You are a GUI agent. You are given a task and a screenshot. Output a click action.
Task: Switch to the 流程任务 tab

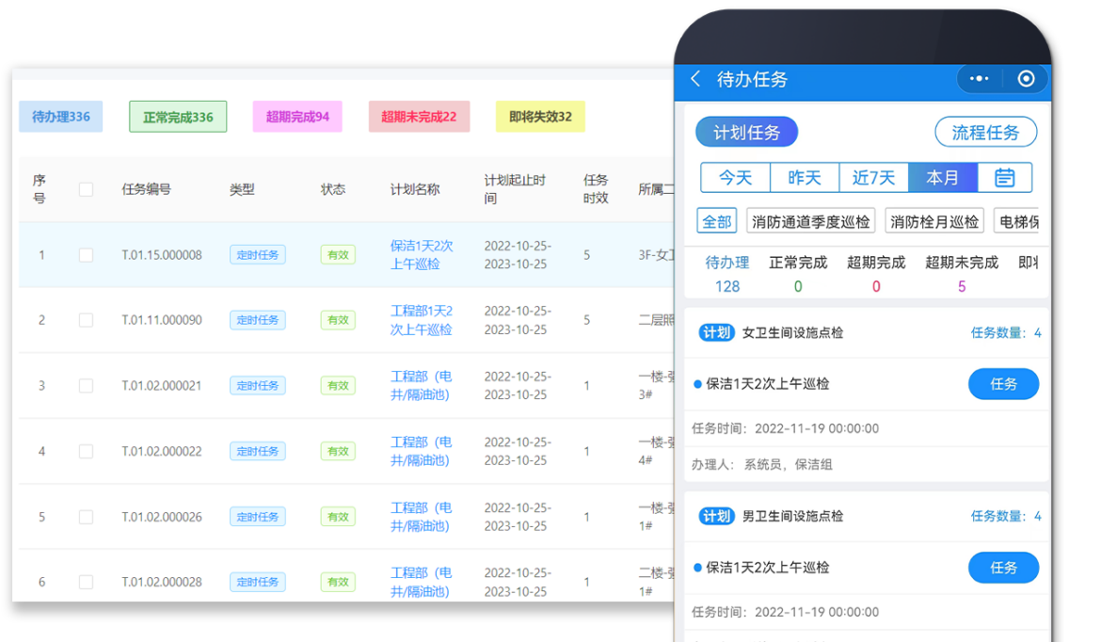(x=985, y=132)
